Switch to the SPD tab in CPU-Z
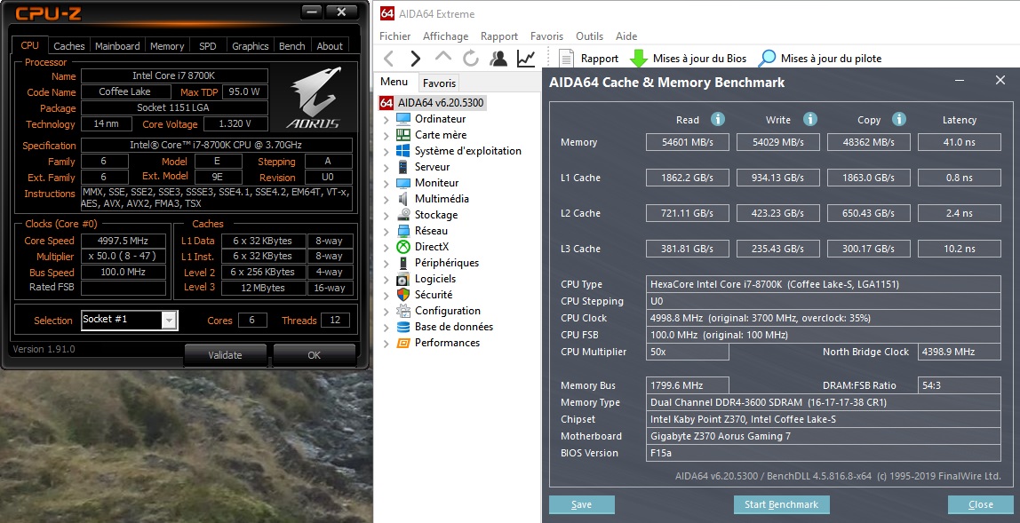The width and height of the screenshot is (1020, 523). pos(208,46)
